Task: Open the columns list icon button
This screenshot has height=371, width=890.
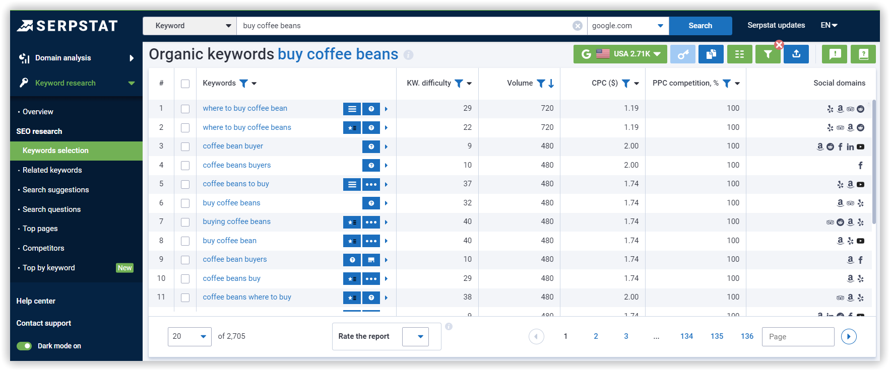Action: [x=740, y=54]
